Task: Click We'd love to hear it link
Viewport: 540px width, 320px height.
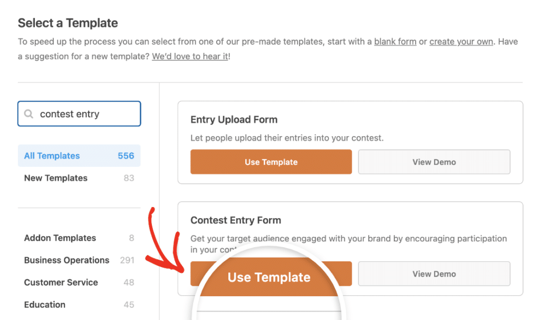Action: pyautogui.click(x=190, y=57)
